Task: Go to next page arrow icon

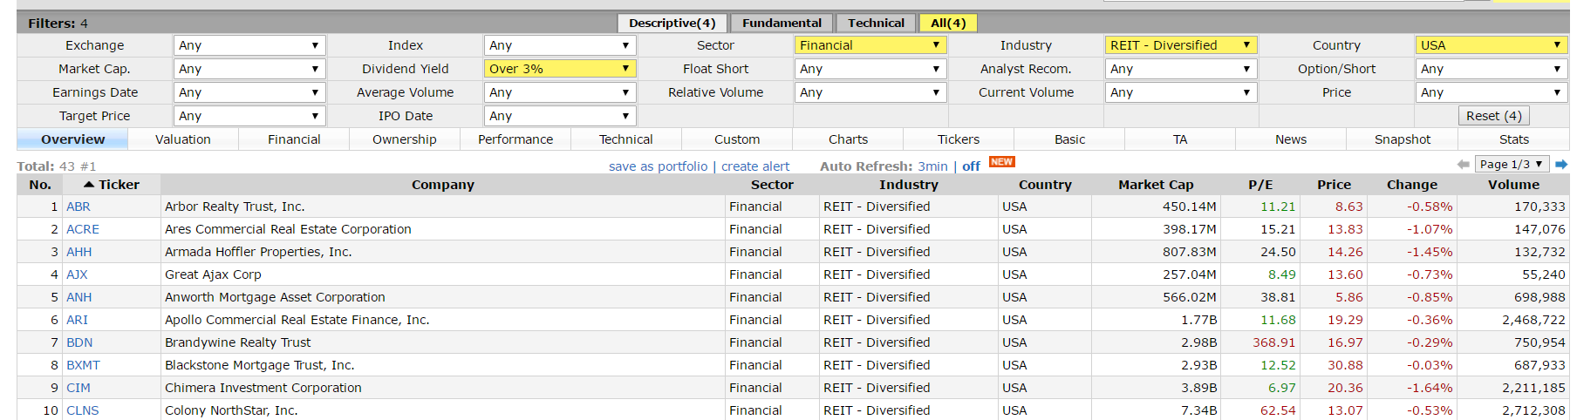Action: click(x=1561, y=164)
